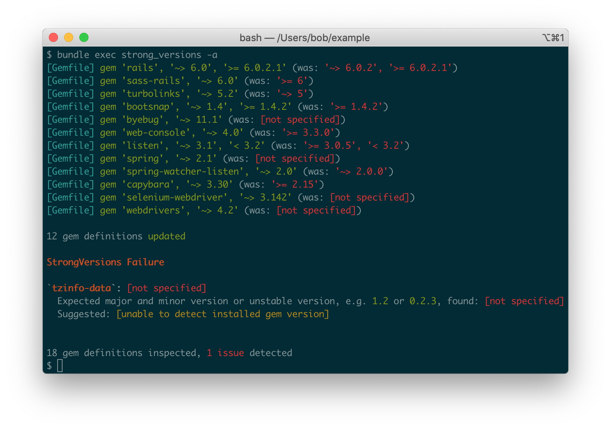Click the 'rails' gem name
The height and width of the screenshot is (430, 611).
(140, 68)
